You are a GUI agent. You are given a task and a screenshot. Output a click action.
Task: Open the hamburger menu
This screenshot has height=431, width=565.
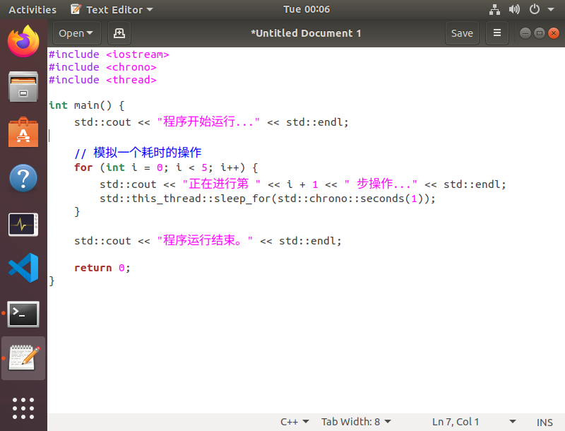tap(497, 33)
